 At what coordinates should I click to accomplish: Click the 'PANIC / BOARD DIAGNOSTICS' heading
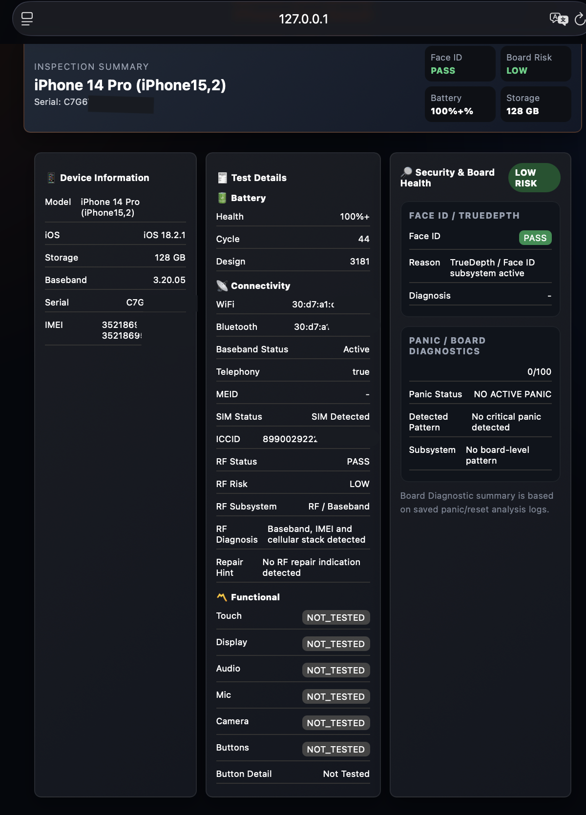tap(447, 346)
